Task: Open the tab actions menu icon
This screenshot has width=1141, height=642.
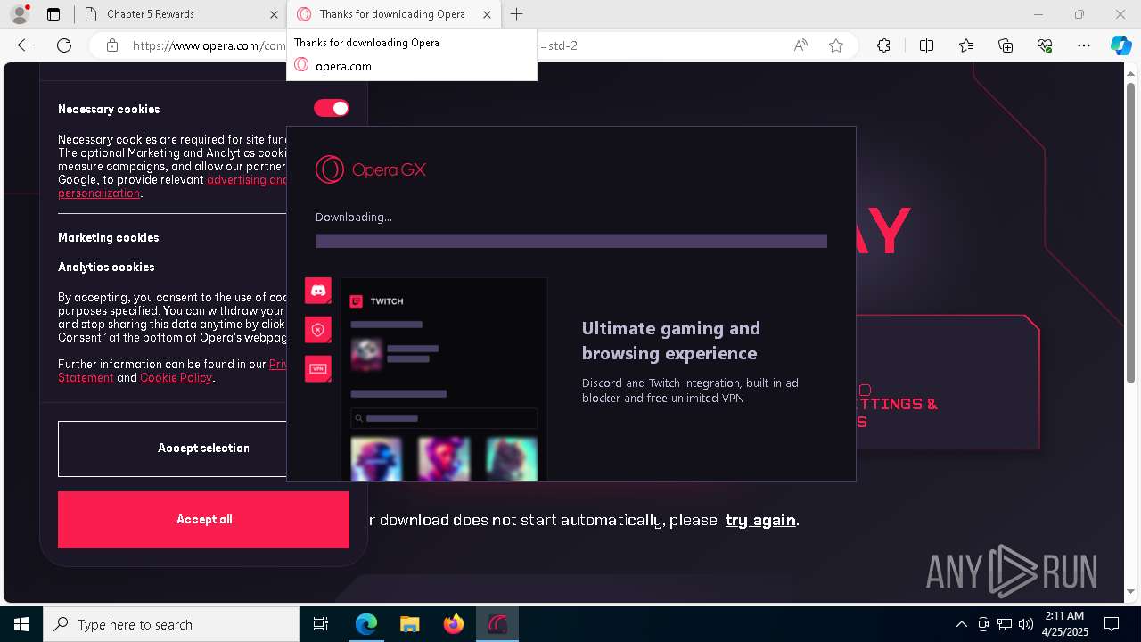Action: (53, 14)
